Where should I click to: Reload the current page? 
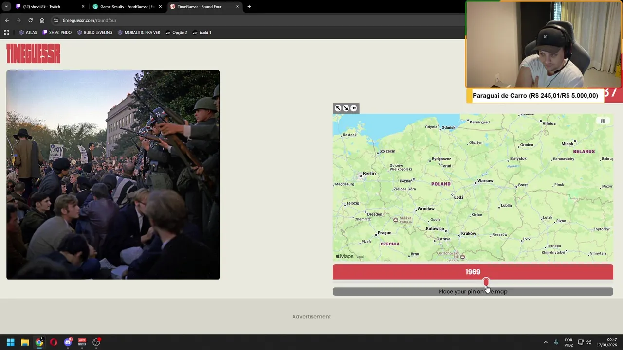click(x=30, y=20)
